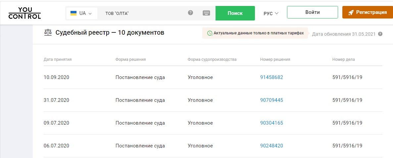Expand the РУС language selector
393x158 pixels.
(x=271, y=13)
